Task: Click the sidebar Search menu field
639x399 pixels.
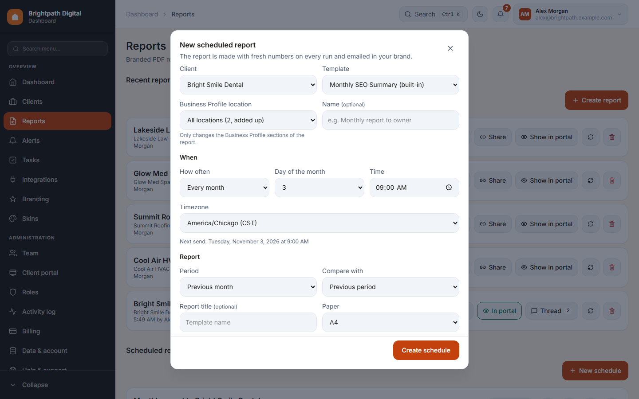Action: [x=58, y=49]
